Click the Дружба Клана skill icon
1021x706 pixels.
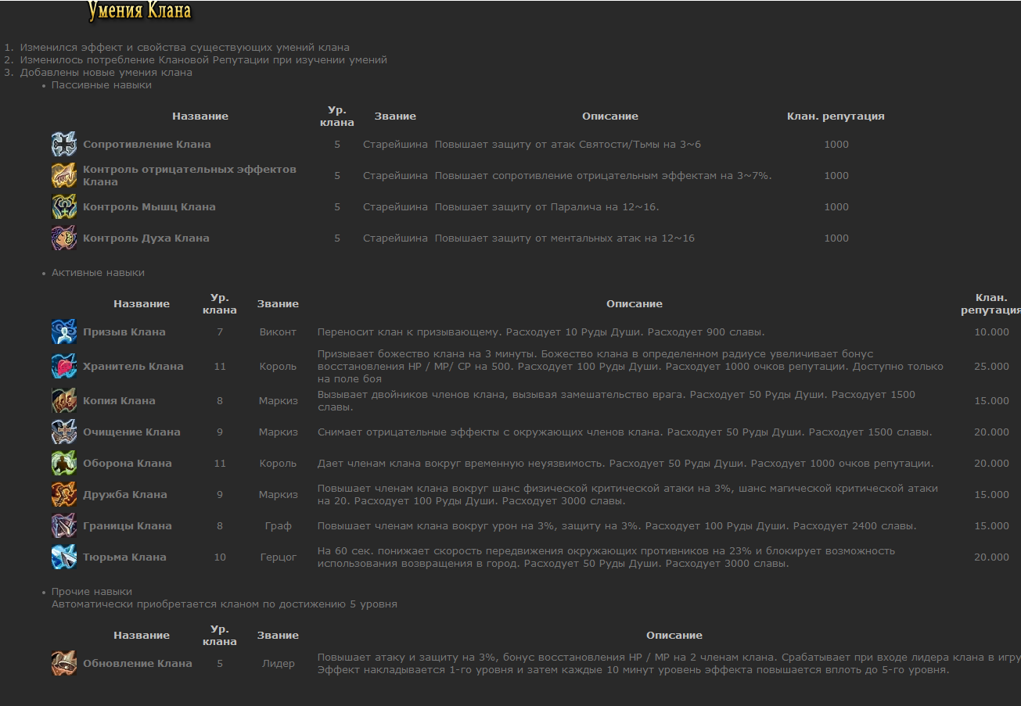pyautogui.click(x=64, y=494)
